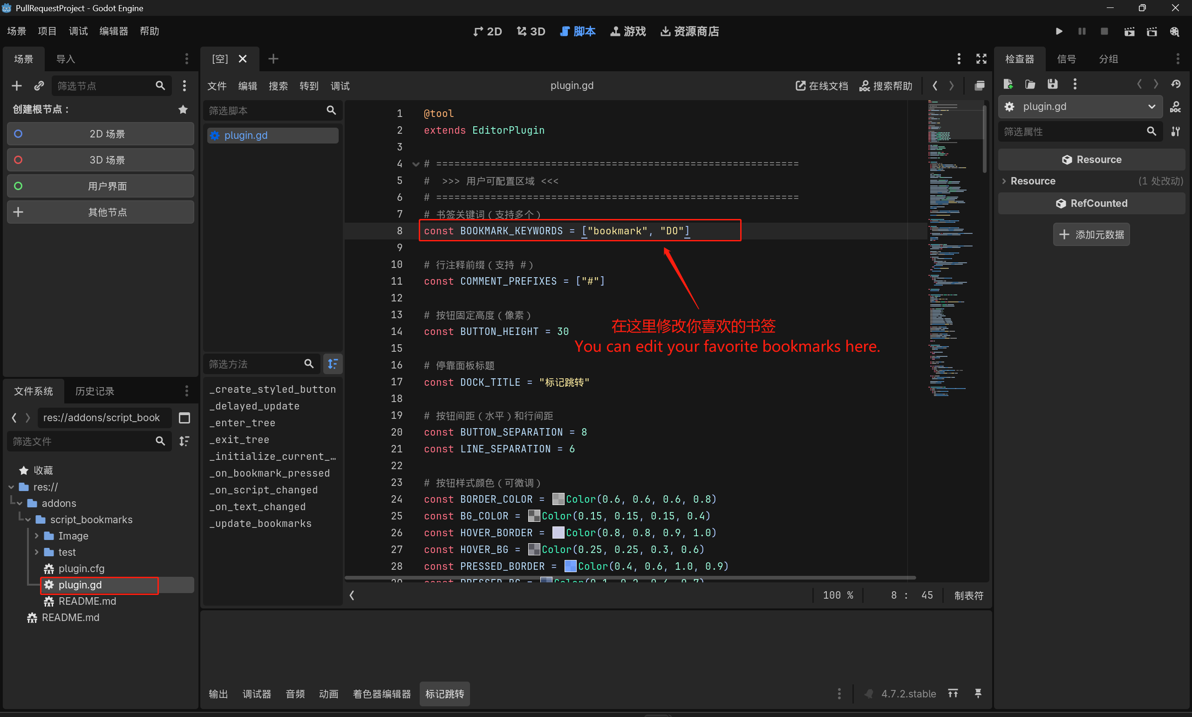Open property filter settings icon

[1176, 131]
